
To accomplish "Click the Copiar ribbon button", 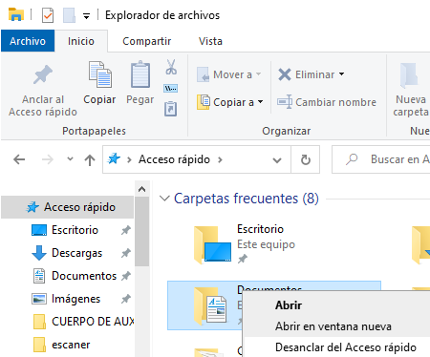I will pos(99,83).
